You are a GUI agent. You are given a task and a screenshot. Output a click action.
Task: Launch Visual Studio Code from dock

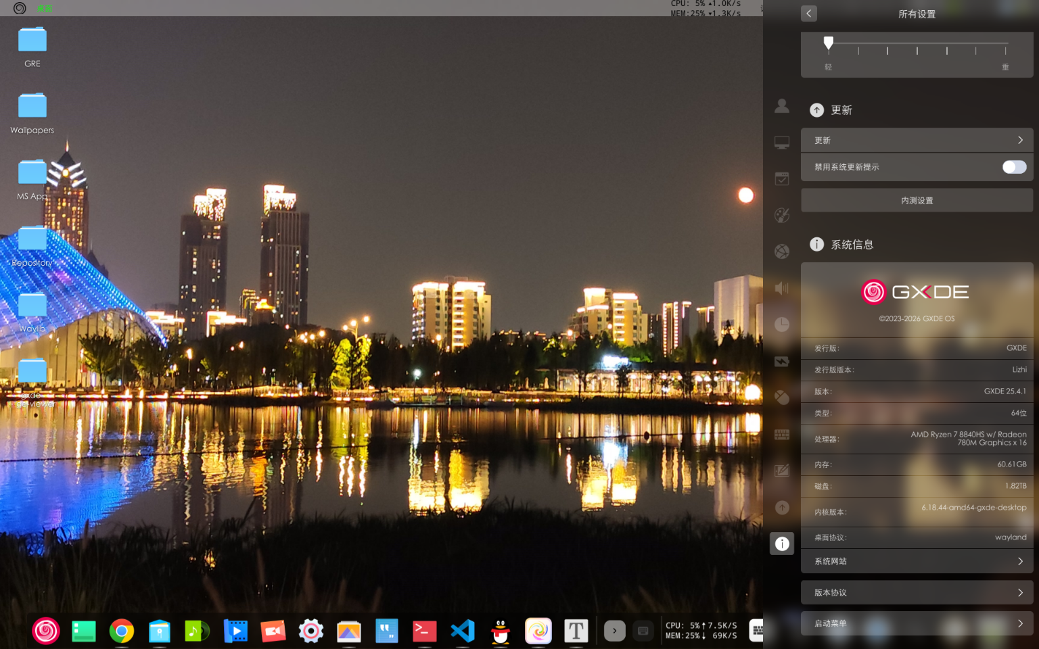point(463,631)
